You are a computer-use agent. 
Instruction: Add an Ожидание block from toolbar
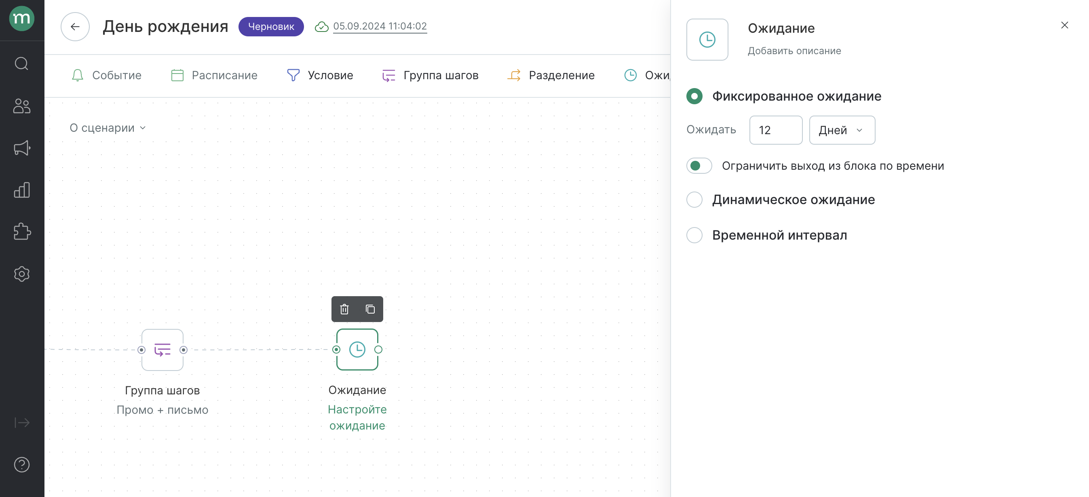[x=647, y=75]
